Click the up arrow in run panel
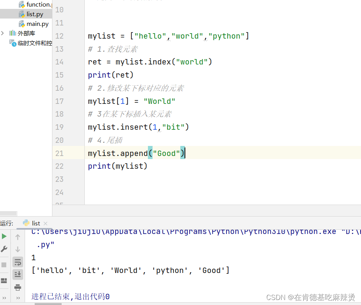 pyautogui.click(x=18, y=237)
